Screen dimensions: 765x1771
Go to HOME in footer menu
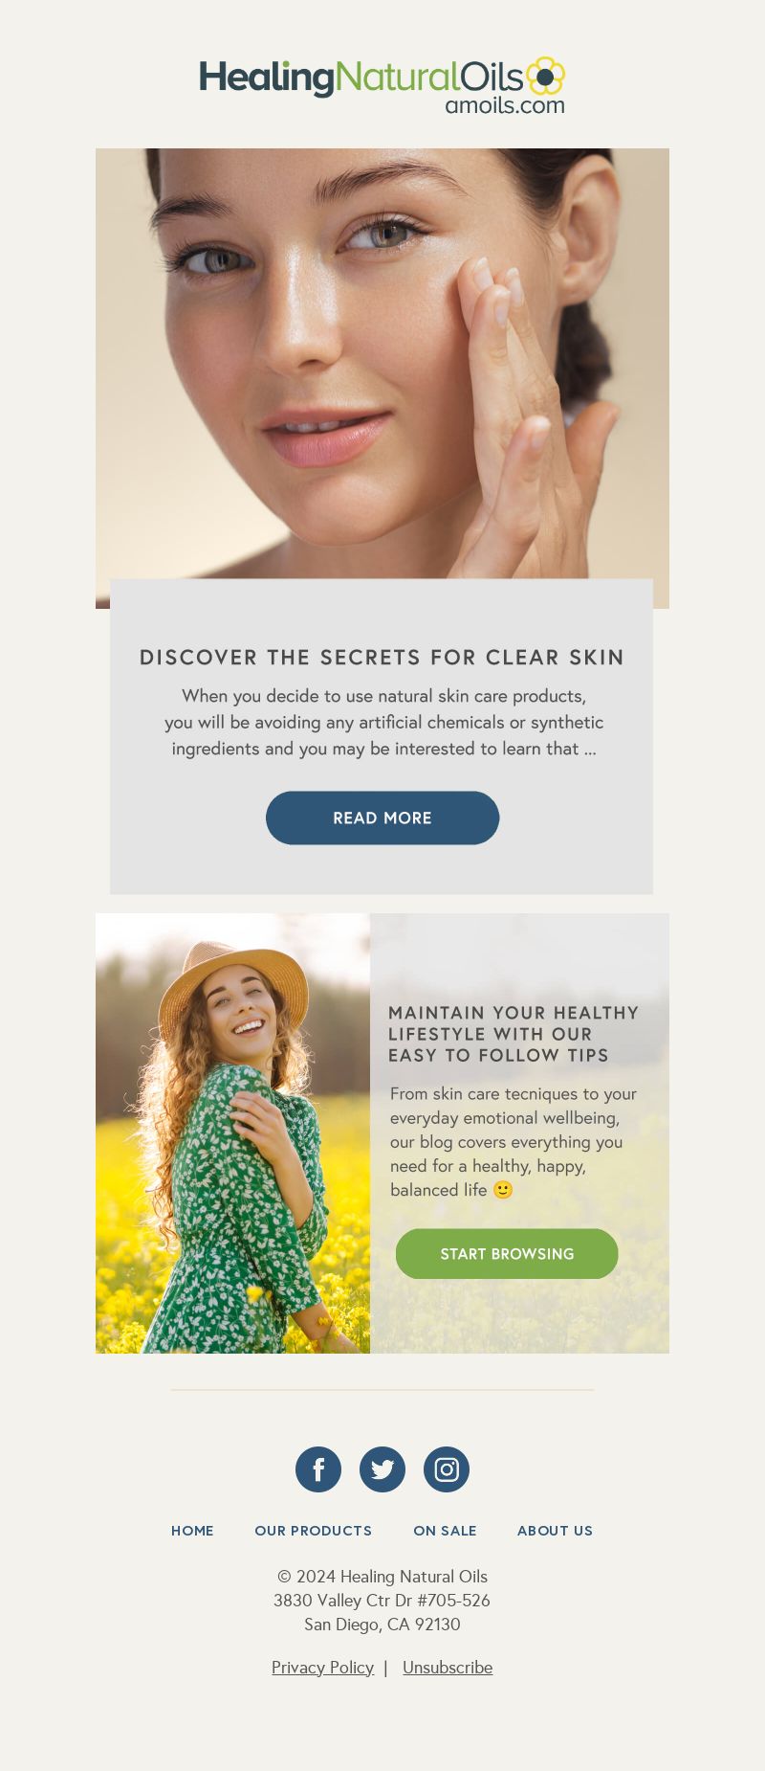click(192, 1531)
